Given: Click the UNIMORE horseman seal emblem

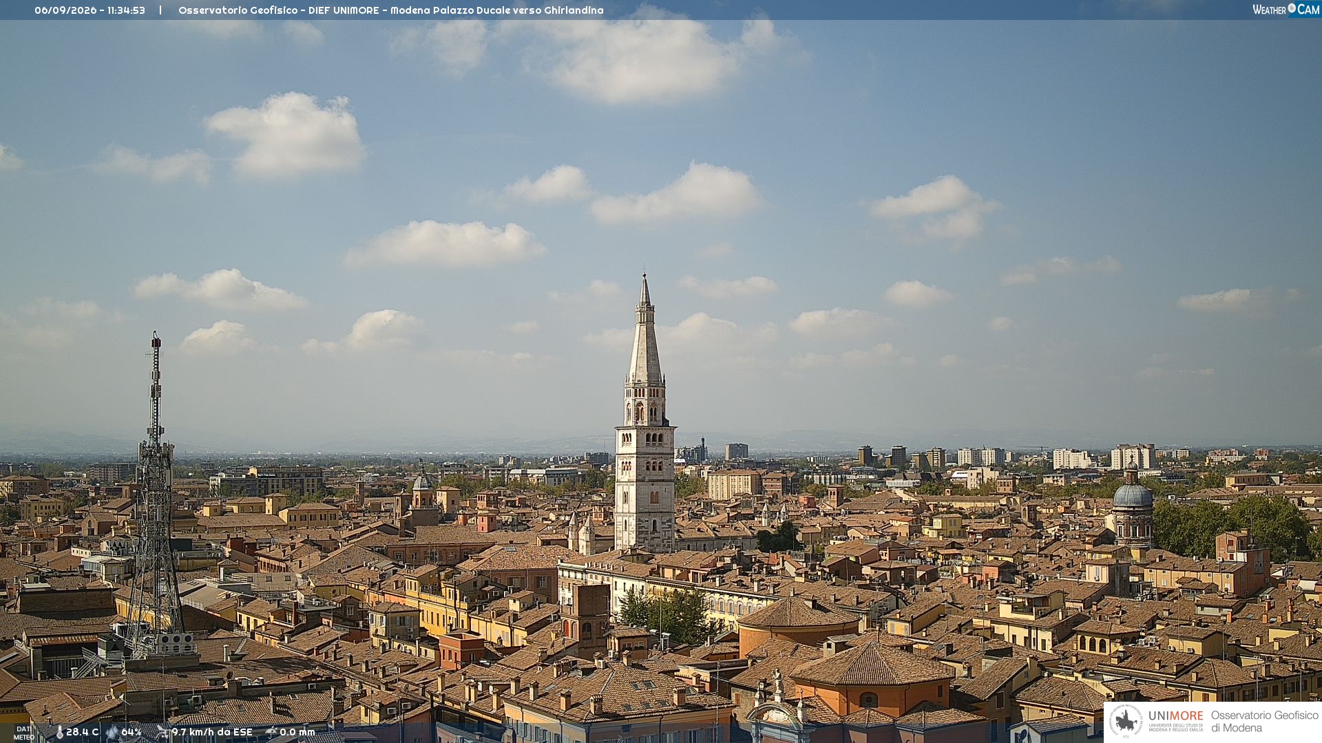Looking at the screenshot, I should [1126, 721].
